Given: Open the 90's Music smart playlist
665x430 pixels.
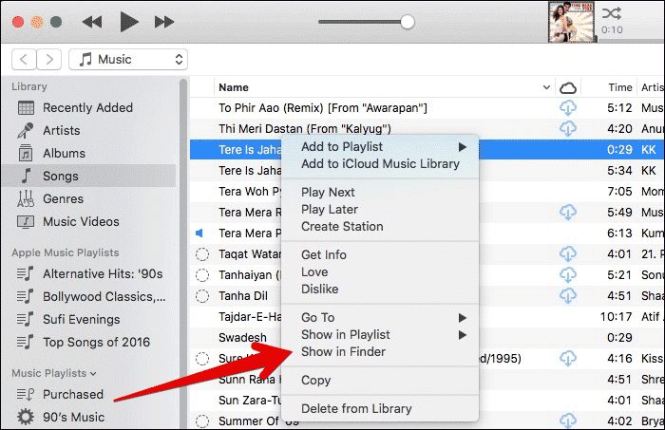Looking at the screenshot, I should click(x=73, y=417).
